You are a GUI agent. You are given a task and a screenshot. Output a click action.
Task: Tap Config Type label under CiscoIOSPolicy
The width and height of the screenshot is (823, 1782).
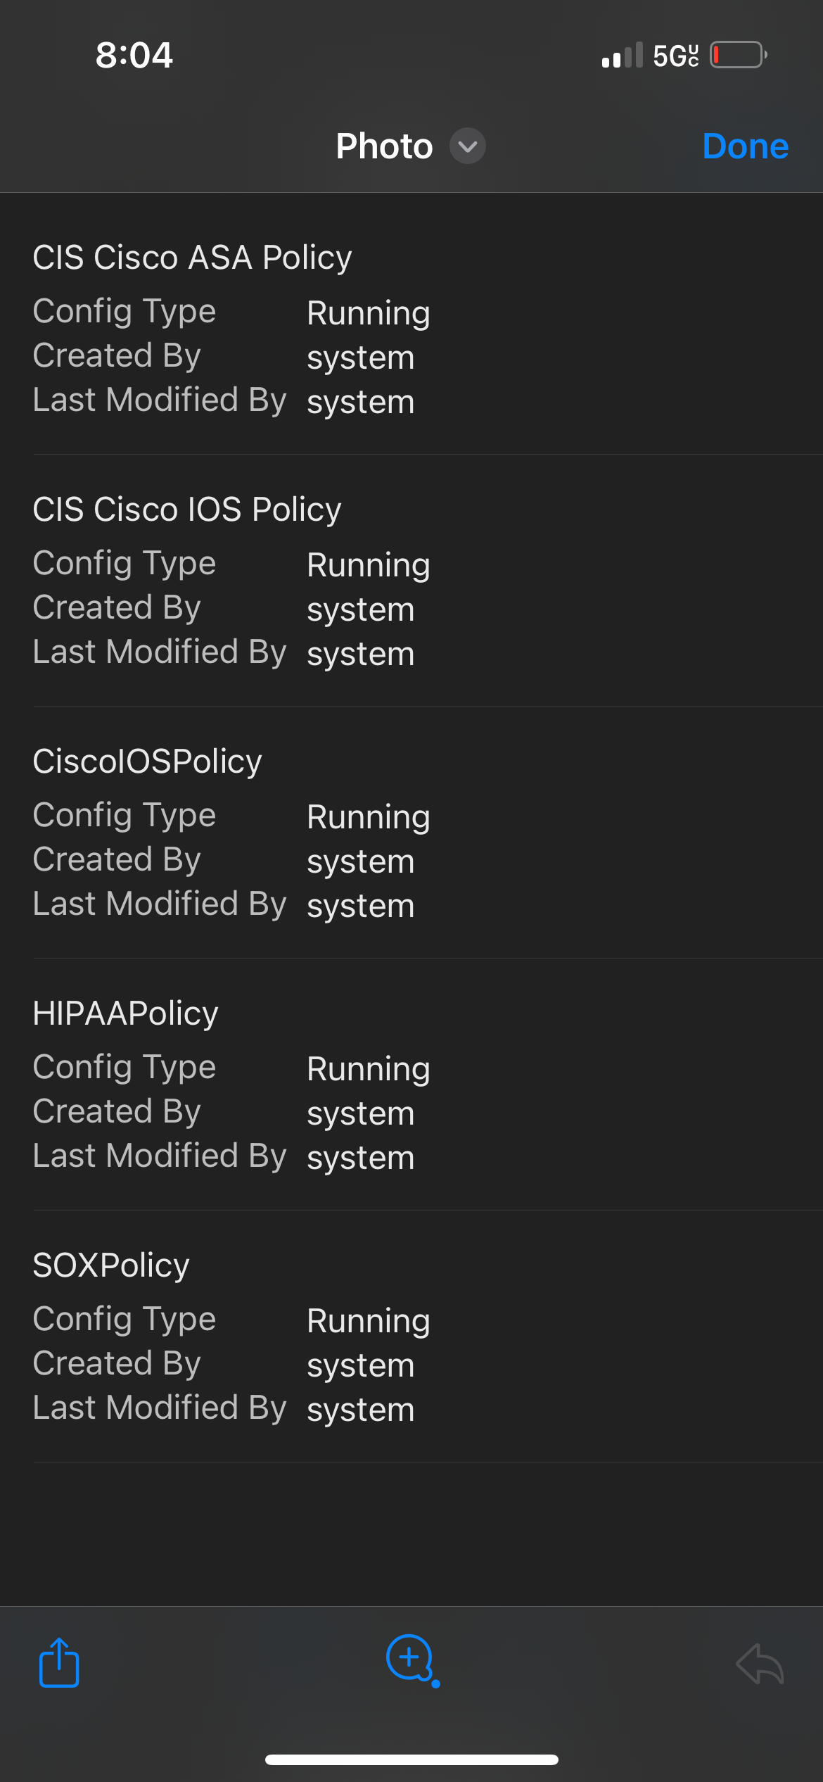pyautogui.click(x=125, y=816)
